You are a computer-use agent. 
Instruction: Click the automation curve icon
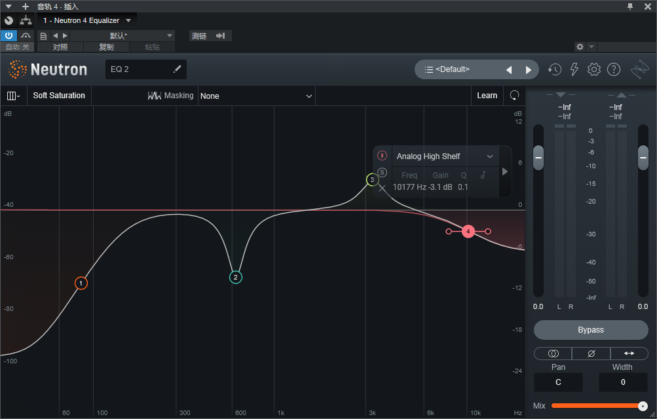(x=26, y=35)
